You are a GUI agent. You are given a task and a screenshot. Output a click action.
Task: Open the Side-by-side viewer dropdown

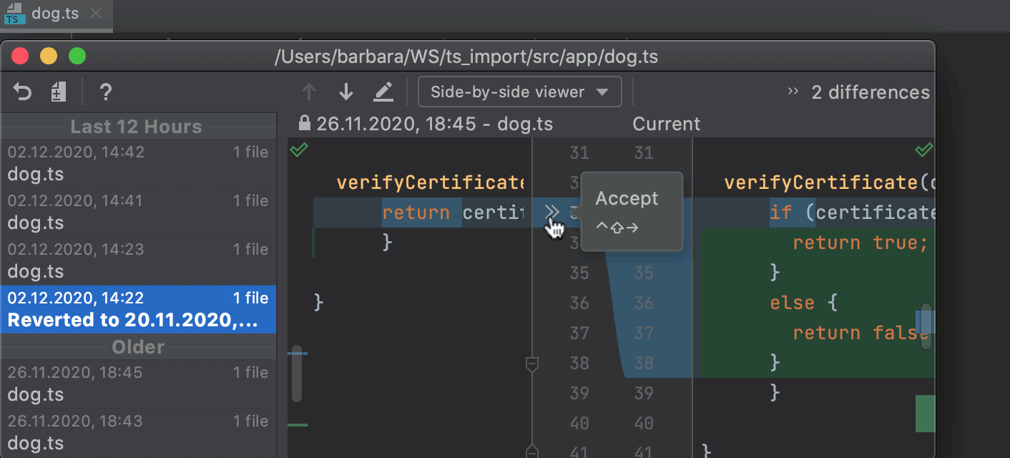[x=519, y=92]
